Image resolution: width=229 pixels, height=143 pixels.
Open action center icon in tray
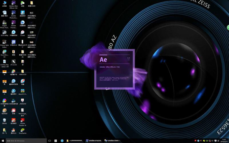pyautogui.click(x=216, y=141)
